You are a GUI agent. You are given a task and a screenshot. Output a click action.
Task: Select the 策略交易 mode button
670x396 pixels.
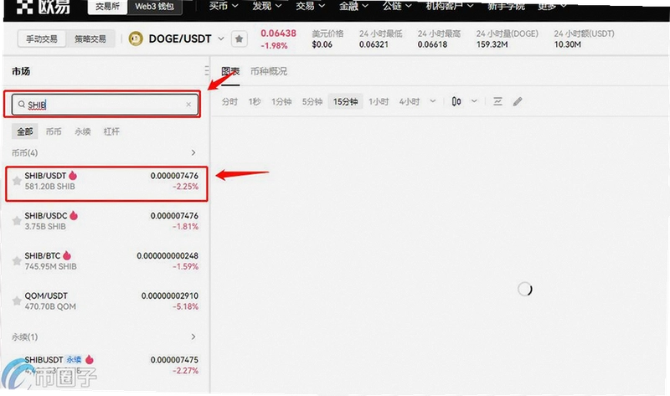click(90, 39)
